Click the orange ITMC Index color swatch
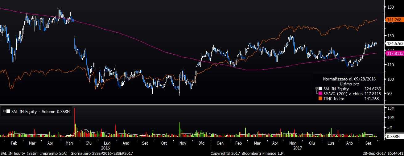The image size is (404, 156). 320,99
